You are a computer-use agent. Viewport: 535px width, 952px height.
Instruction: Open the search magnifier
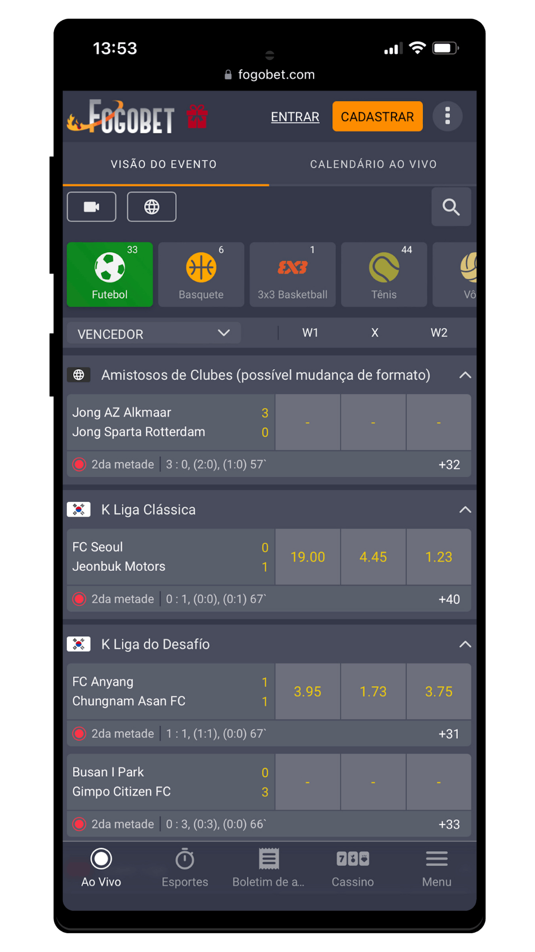(x=451, y=207)
